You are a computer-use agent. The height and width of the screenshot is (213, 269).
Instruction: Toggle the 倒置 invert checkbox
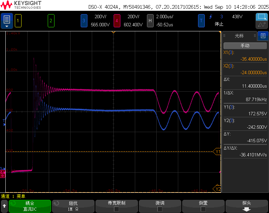[x=203, y=209]
